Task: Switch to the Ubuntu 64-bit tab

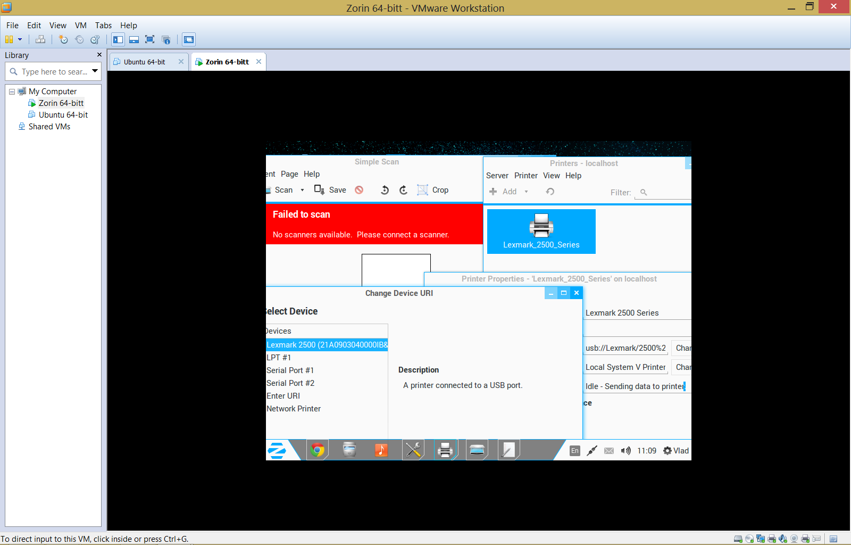Action: click(144, 62)
